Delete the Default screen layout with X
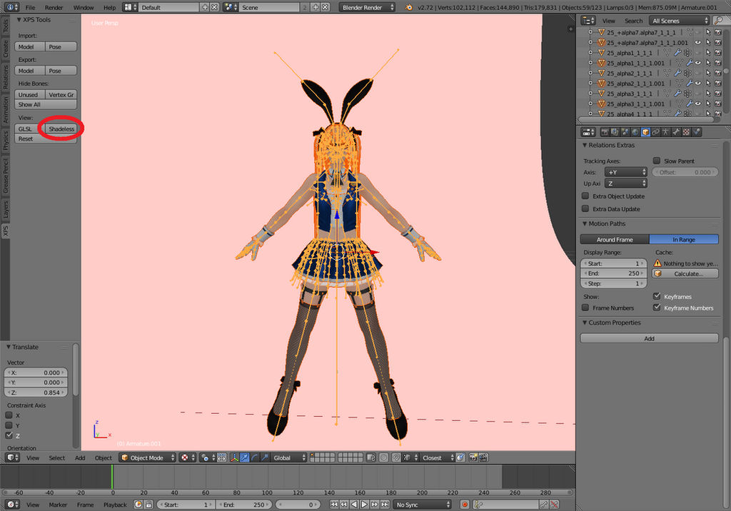The width and height of the screenshot is (731, 511). tap(214, 7)
